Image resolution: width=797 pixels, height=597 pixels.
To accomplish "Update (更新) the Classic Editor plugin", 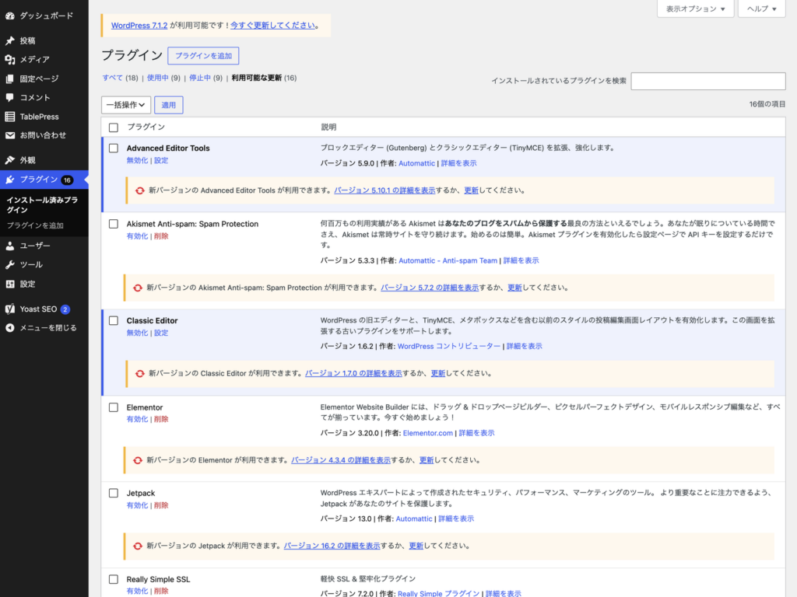I will [438, 373].
